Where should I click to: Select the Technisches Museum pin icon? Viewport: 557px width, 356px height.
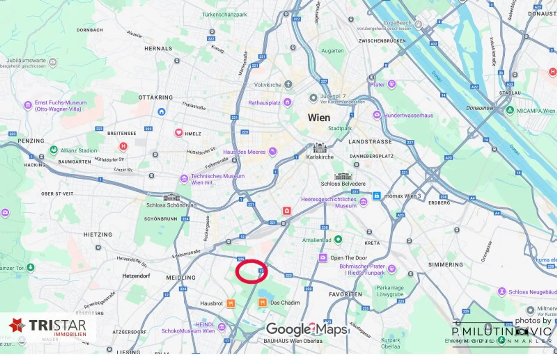[x=184, y=179]
